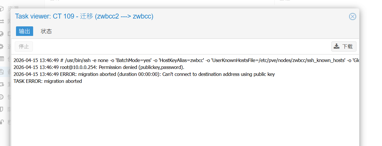Open Resources via the cube sidebar icon
The width and height of the screenshot is (382, 146).
[2, 9]
